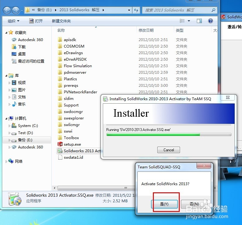
Task: Click the Forward navigation arrow
Action: tap(16, 10)
